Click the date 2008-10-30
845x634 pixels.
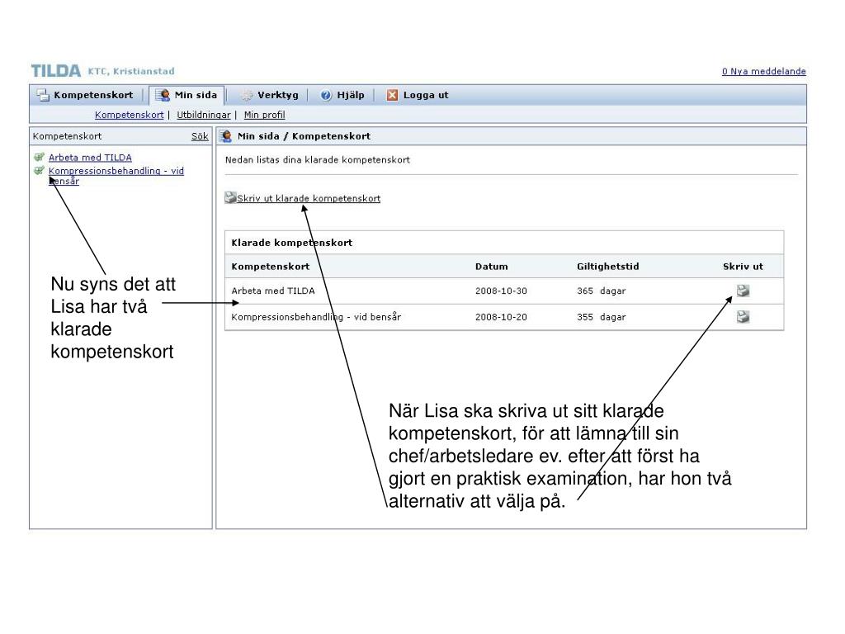tap(501, 291)
